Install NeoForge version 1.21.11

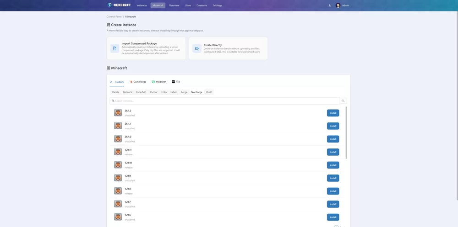click(333, 152)
